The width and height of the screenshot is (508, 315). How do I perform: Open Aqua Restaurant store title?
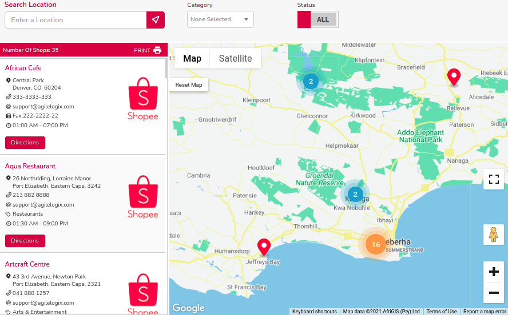30,166
